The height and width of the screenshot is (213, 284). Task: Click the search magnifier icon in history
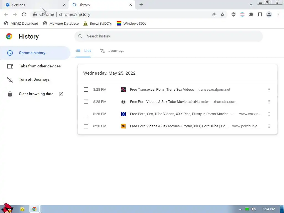(80, 36)
